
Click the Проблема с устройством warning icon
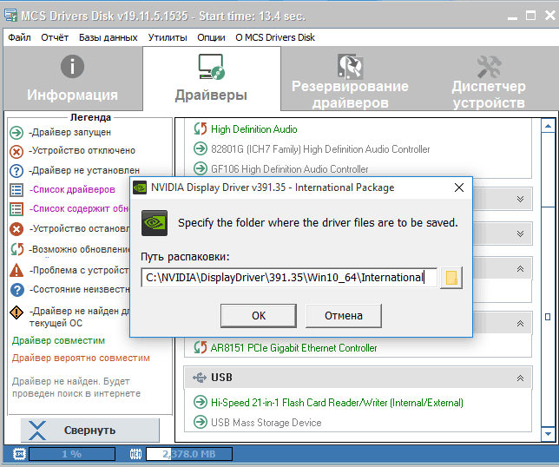point(16,270)
